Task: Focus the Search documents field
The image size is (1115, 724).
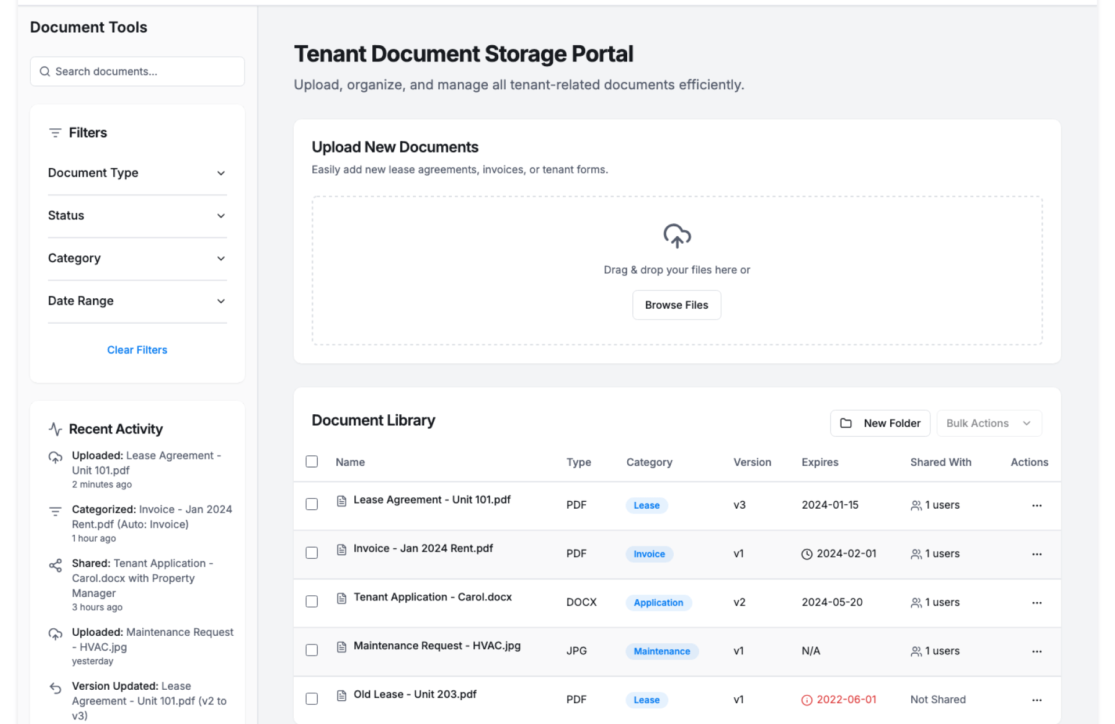Action: coord(137,71)
